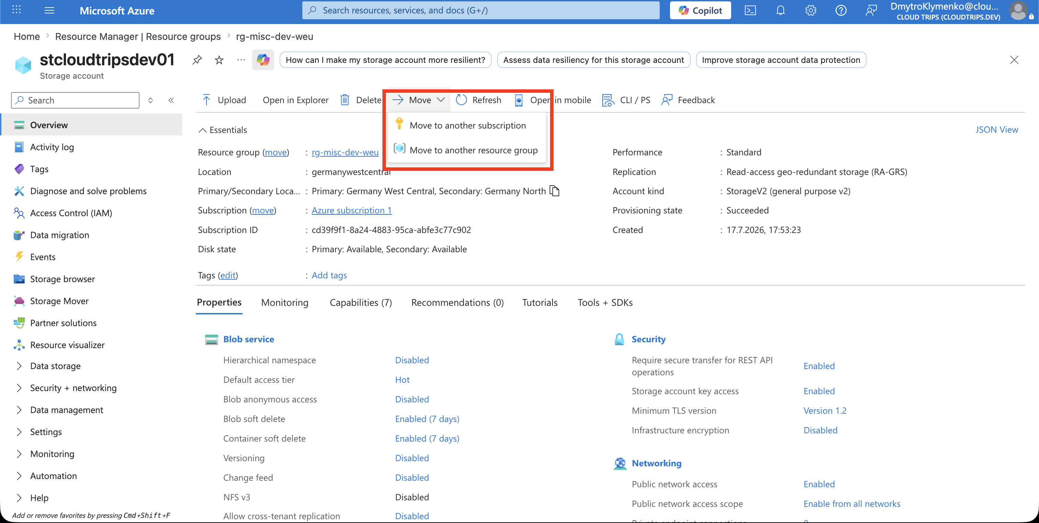Switch to Monitoring tab
1039x523 pixels.
tap(285, 302)
